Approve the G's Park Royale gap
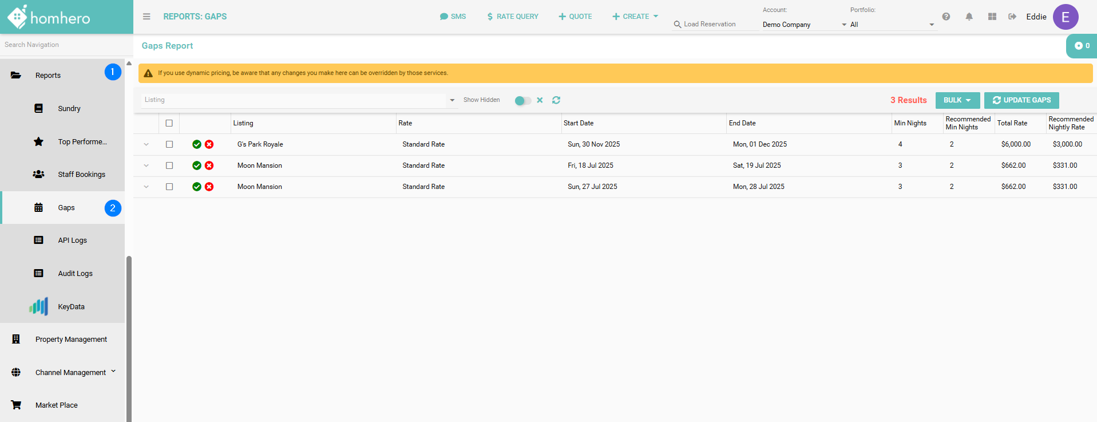The width and height of the screenshot is (1097, 422). point(197,144)
